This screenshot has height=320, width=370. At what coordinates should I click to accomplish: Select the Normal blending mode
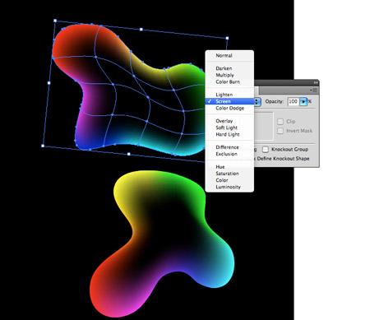[224, 55]
